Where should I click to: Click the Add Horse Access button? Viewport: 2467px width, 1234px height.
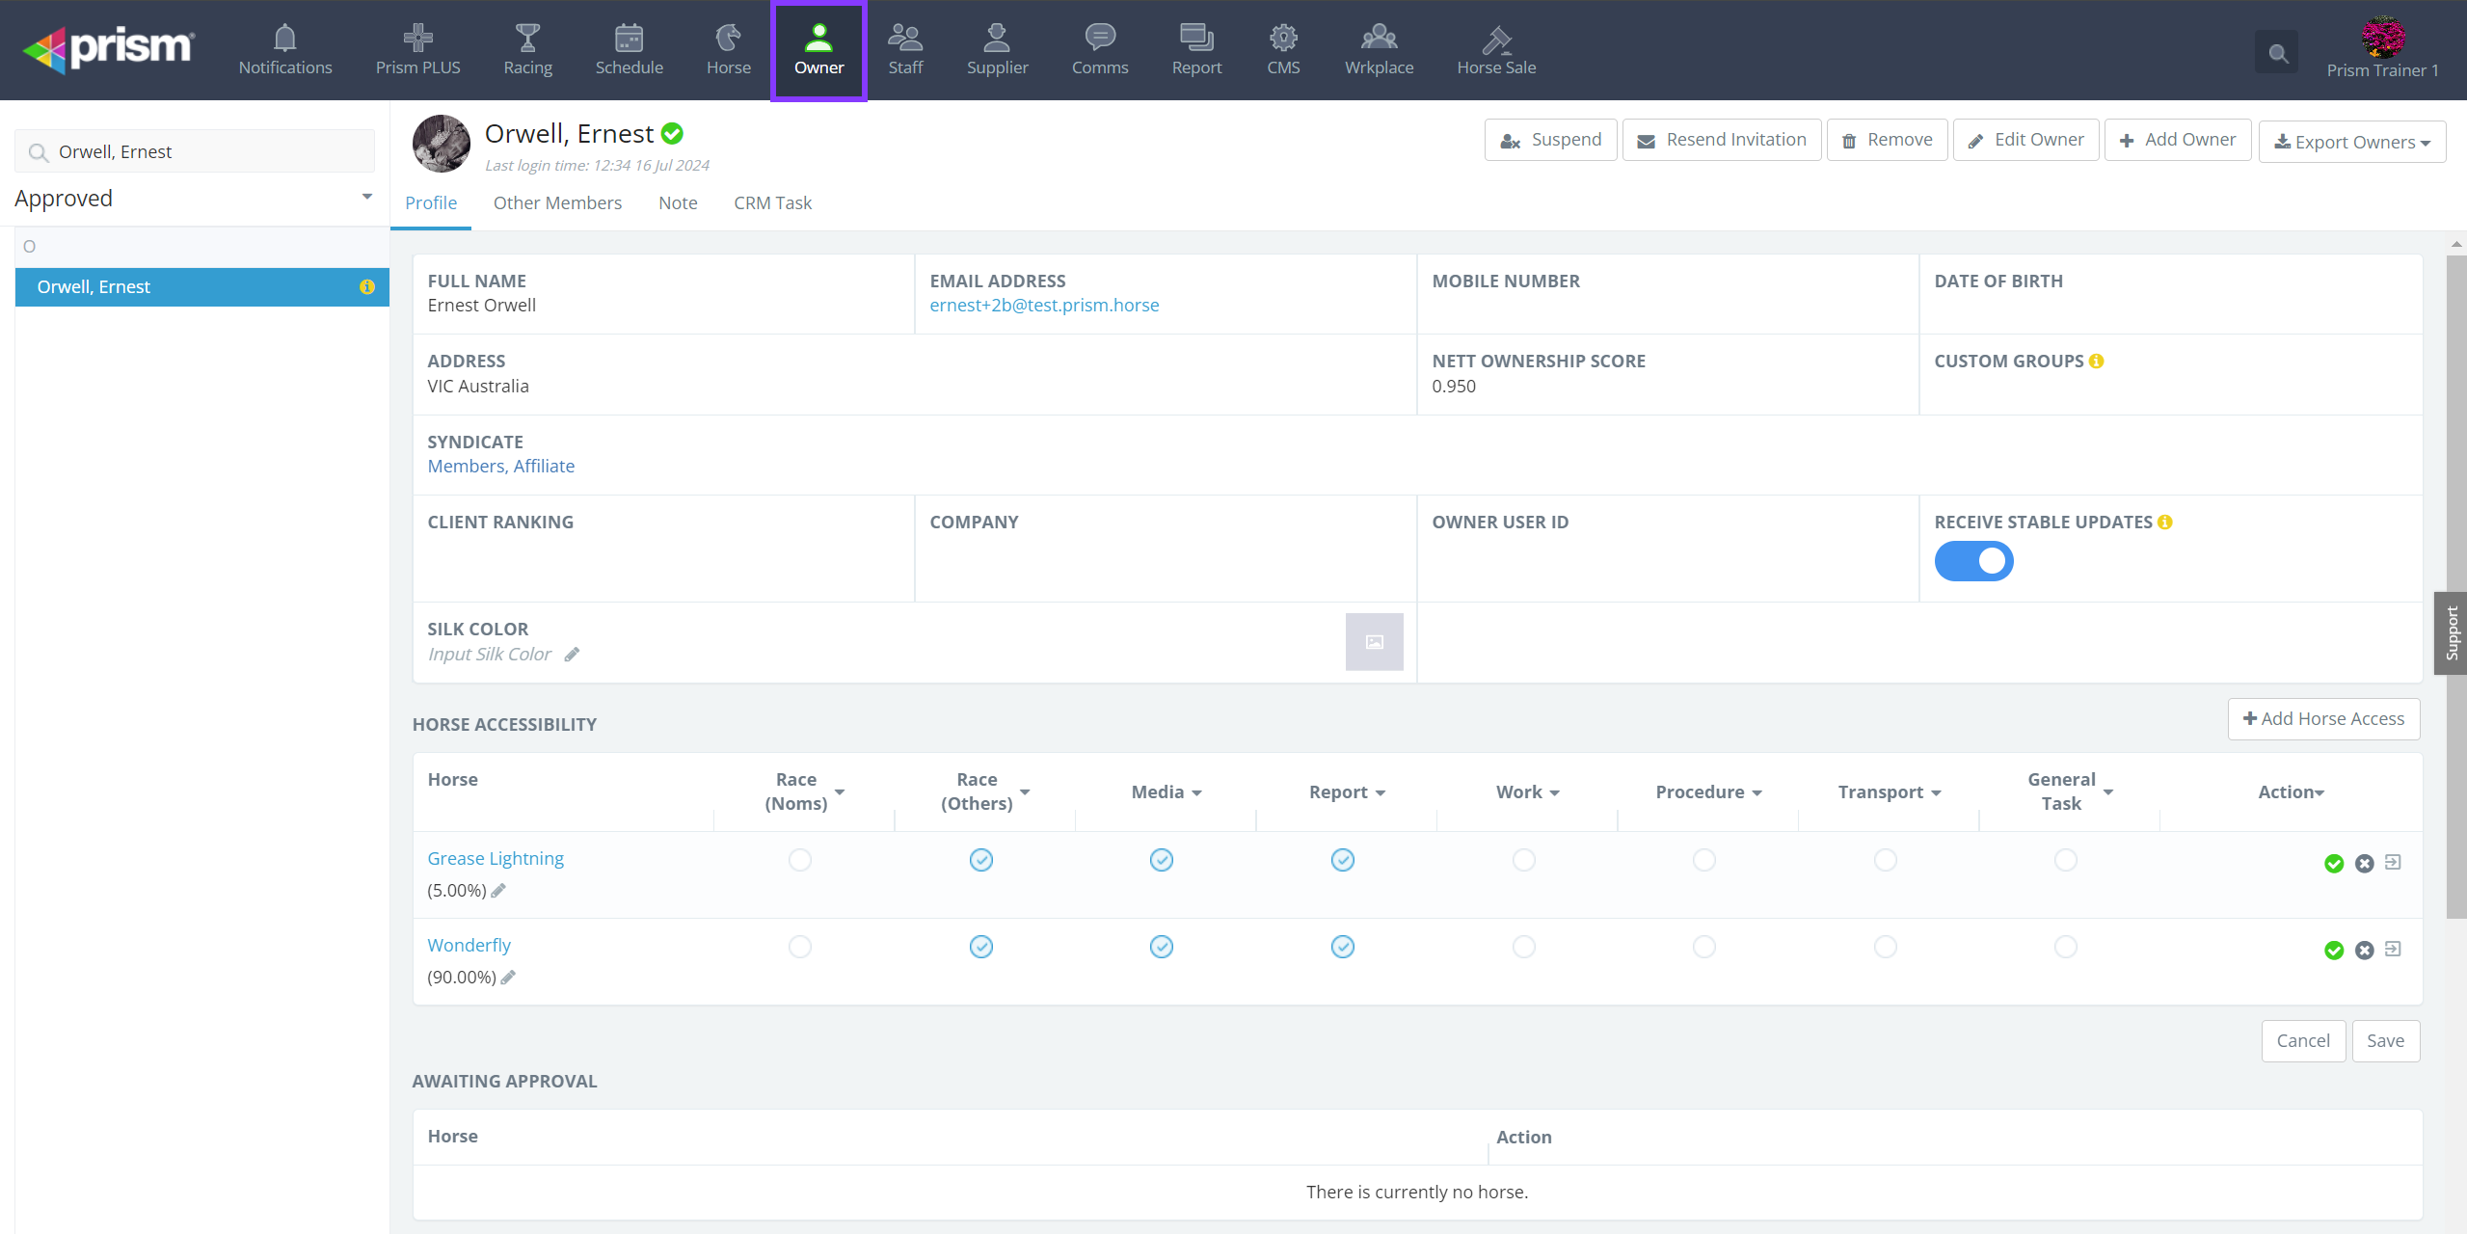click(x=2323, y=719)
